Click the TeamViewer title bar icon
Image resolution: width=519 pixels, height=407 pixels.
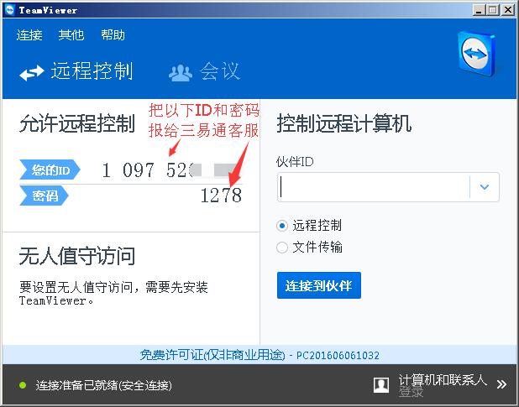[10, 10]
